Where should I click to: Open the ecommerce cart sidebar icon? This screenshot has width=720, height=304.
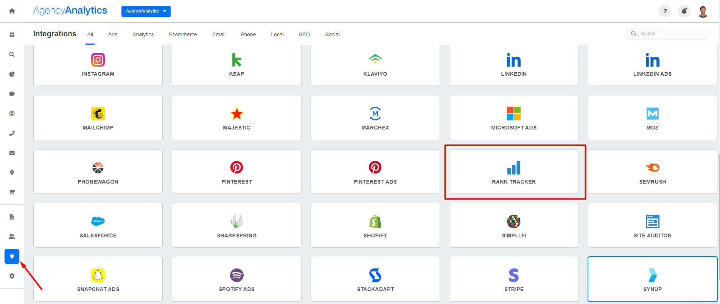tap(12, 192)
